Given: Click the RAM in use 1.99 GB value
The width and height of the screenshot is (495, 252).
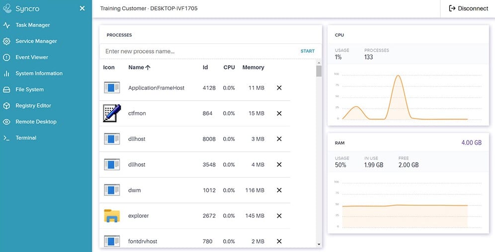Looking at the screenshot, I should click(373, 165).
